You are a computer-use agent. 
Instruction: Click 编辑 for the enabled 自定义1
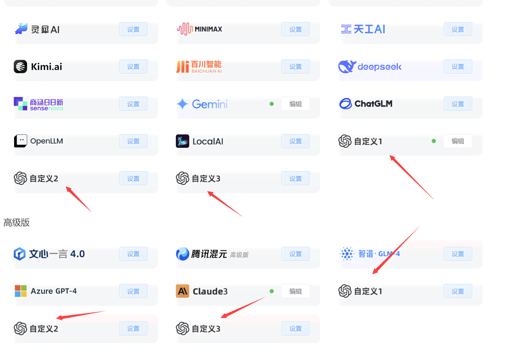click(458, 141)
